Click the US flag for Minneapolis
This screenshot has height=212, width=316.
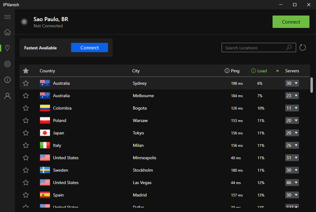[x=45, y=158]
